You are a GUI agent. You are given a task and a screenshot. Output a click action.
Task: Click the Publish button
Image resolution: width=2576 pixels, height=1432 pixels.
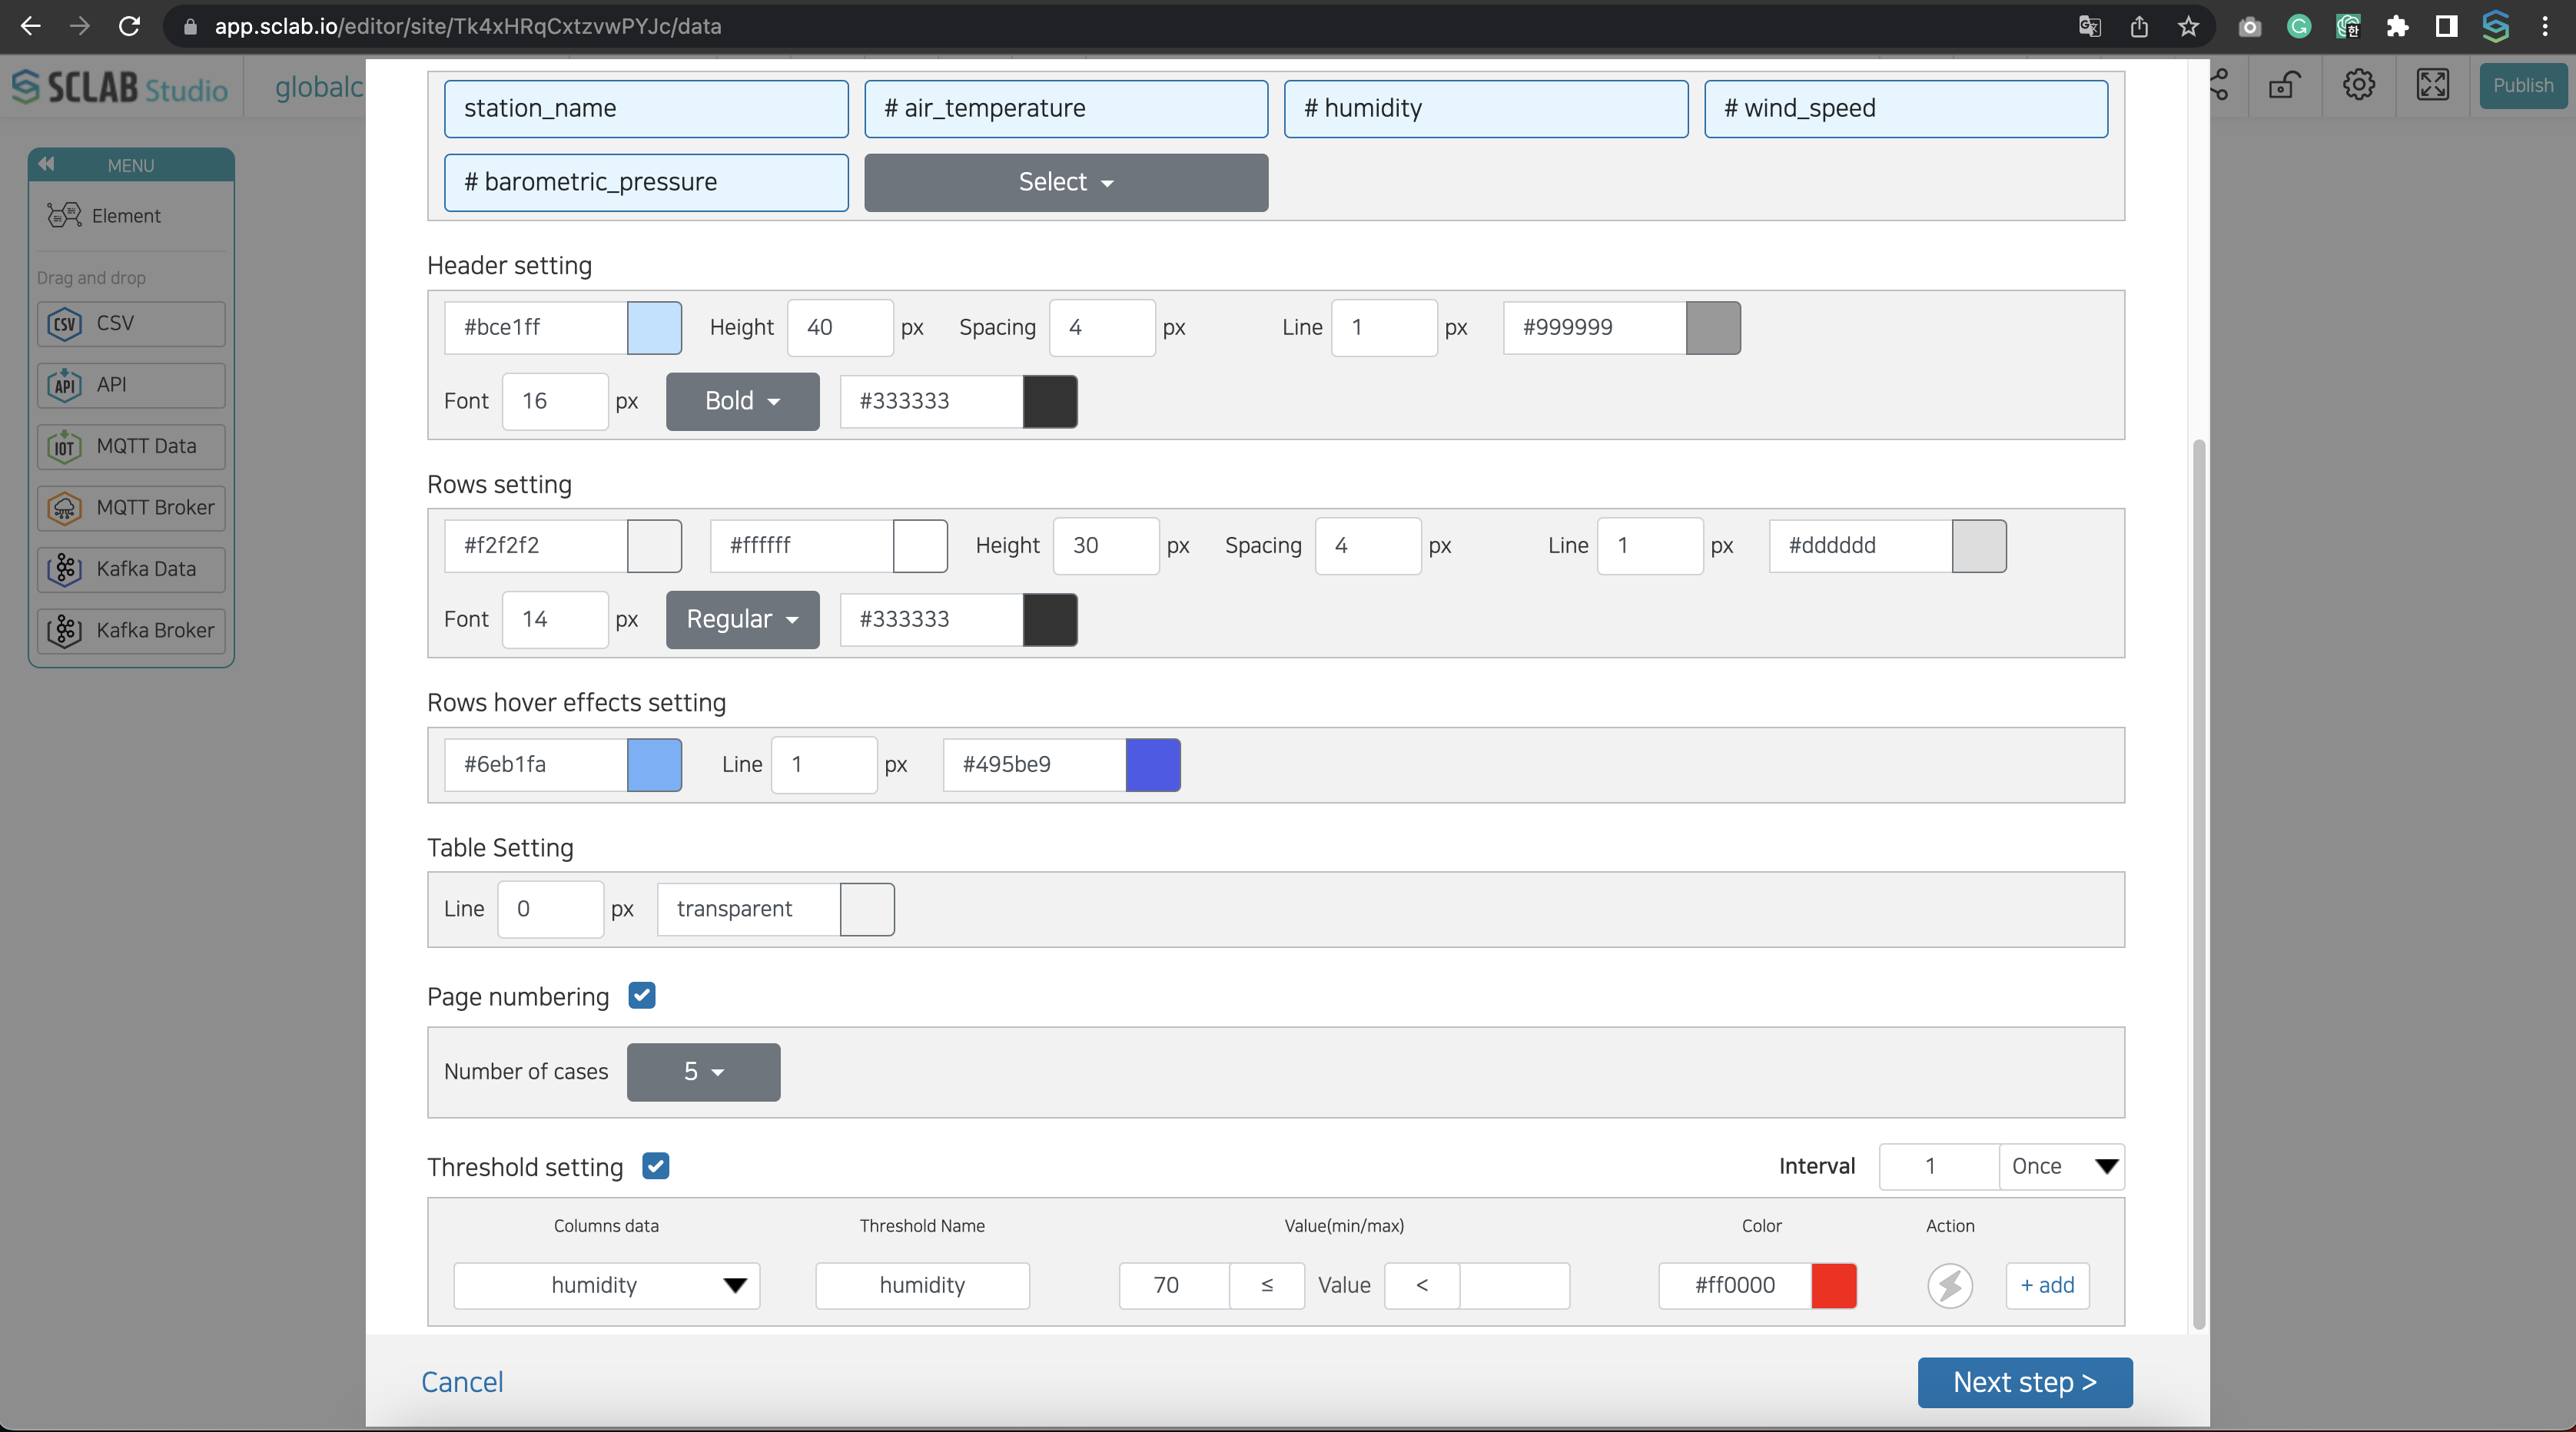pyautogui.click(x=2522, y=85)
